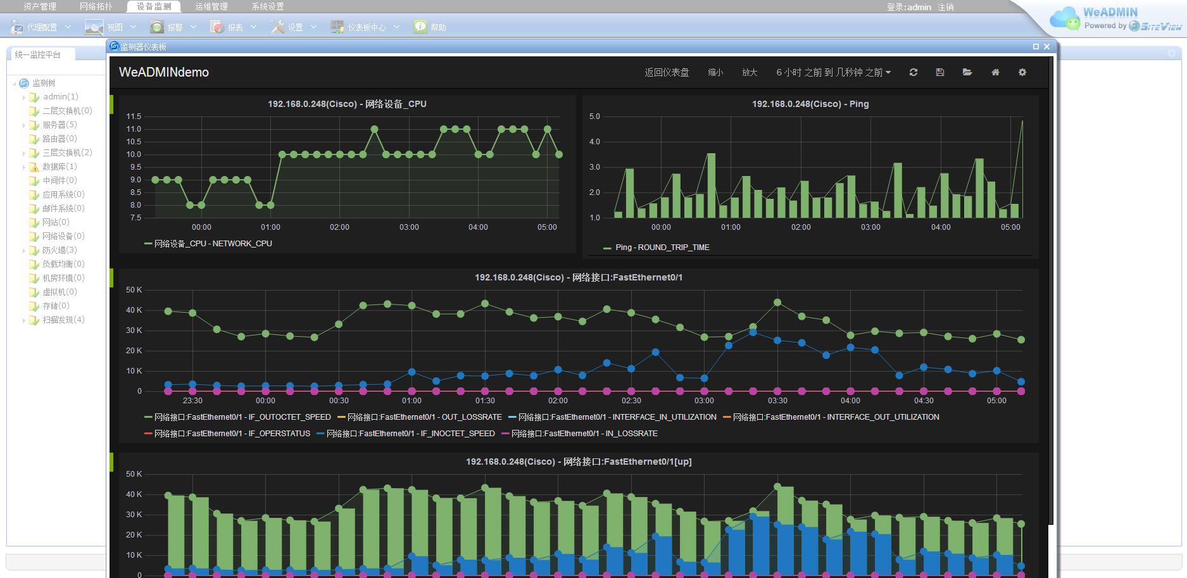Open the 代理配置 toolbar icon
This screenshot has height=578, width=1187.
click(16, 27)
